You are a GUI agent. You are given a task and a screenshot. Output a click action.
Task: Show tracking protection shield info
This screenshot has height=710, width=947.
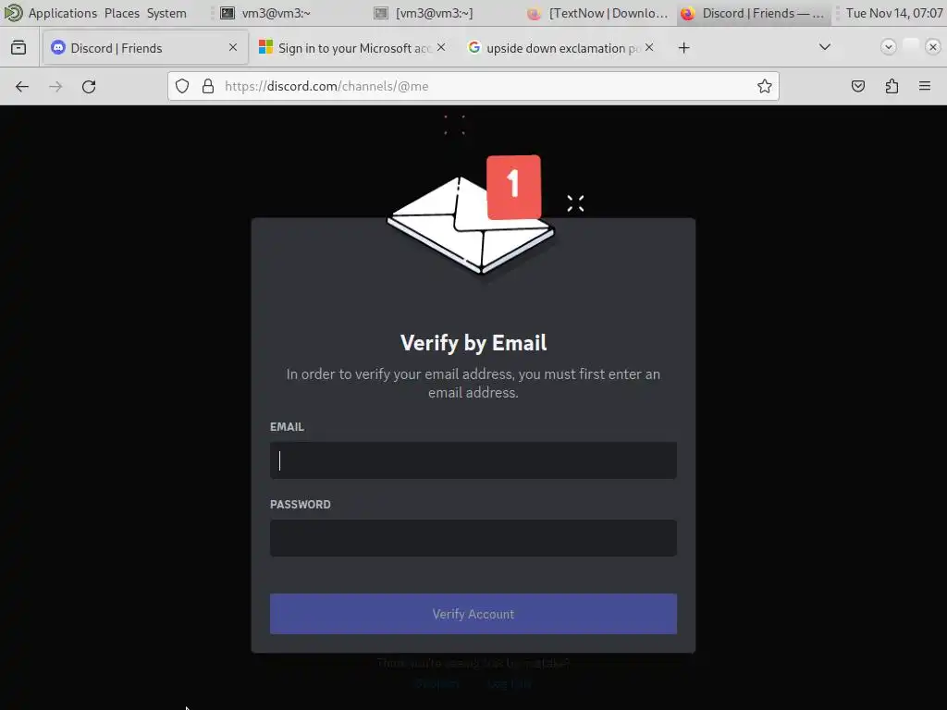pos(182,86)
